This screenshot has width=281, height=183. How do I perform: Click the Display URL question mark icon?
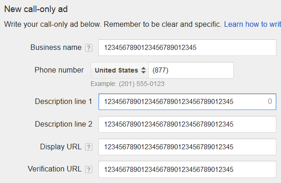click(89, 147)
